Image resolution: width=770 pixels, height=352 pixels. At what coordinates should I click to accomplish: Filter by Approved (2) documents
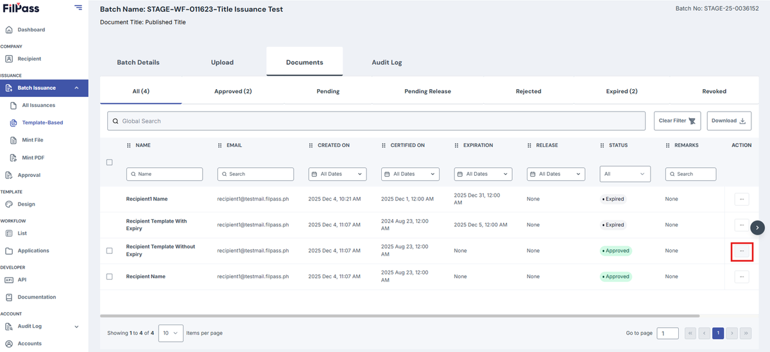[x=233, y=91]
